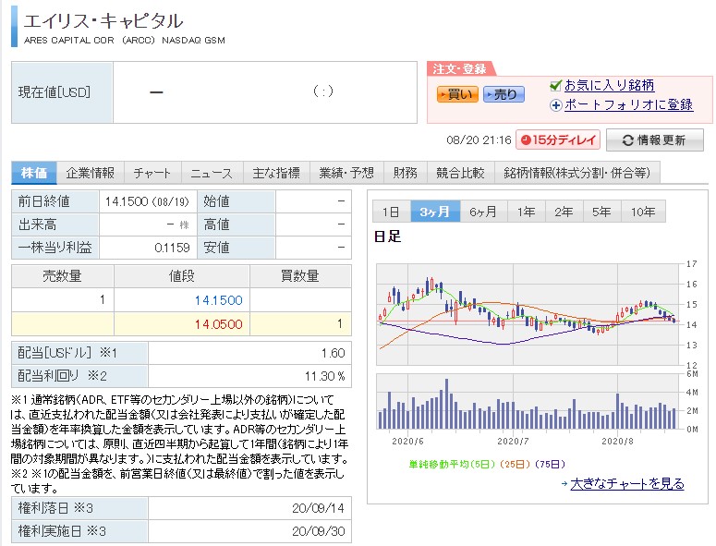The image size is (716, 546).
Task: Switch to 主な指標 tab
Action: pos(276,173)
